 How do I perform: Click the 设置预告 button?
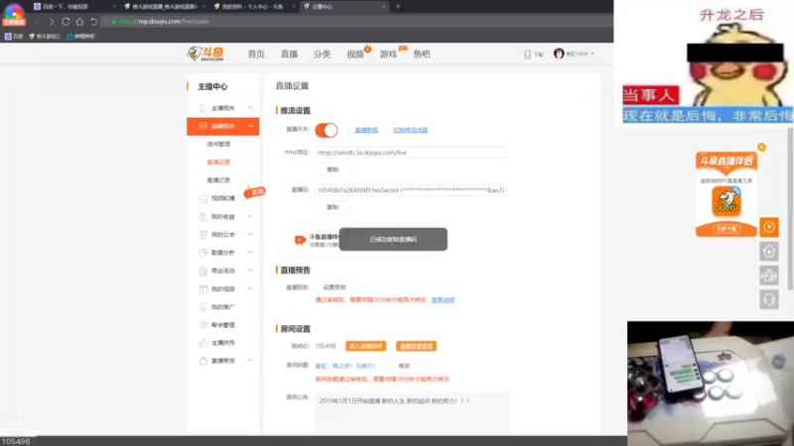[334, 287]
